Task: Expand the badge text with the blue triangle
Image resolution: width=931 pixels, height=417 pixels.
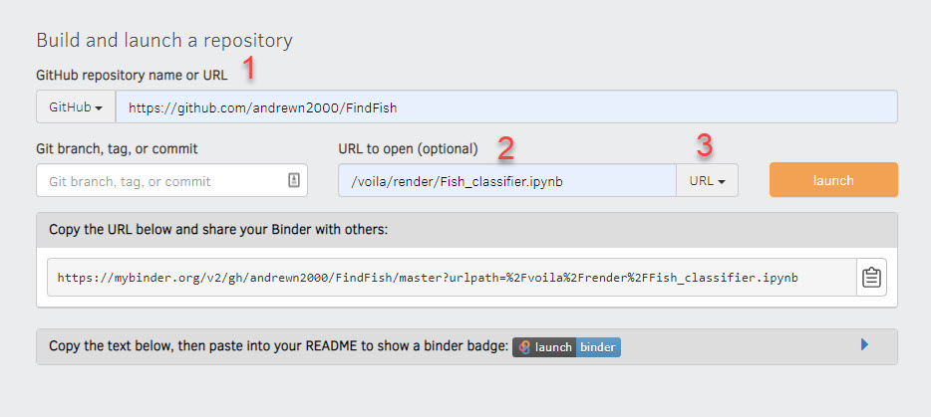Action: coord(864,344)
